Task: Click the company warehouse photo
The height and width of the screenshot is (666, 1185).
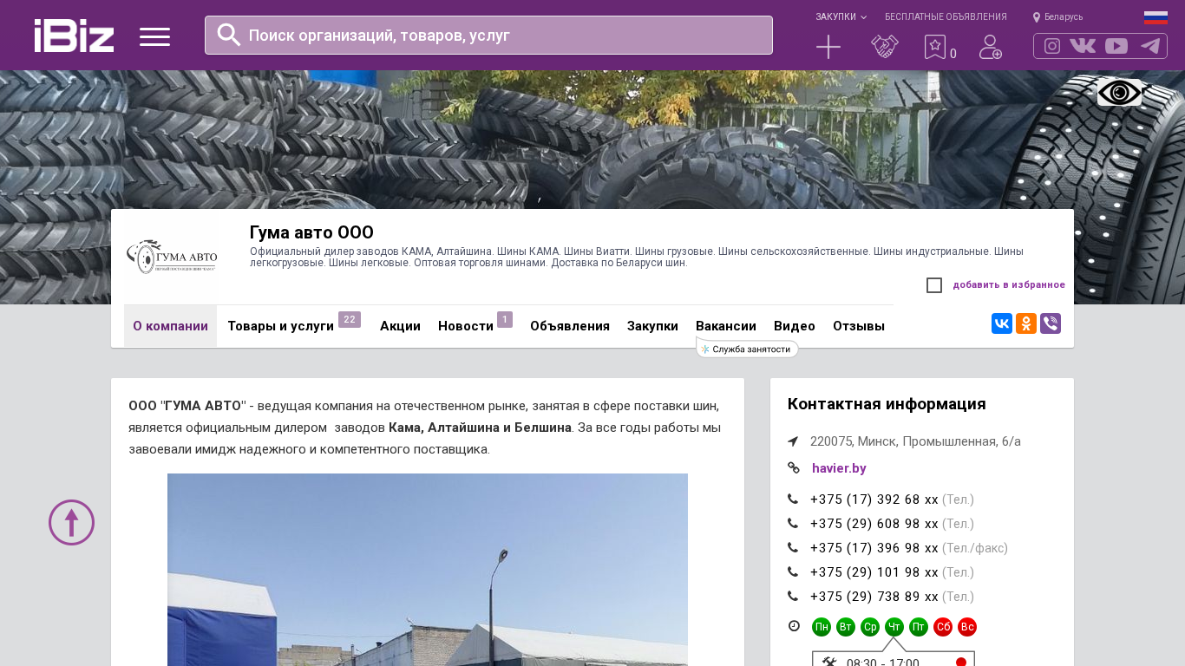Action: [428, 570]
